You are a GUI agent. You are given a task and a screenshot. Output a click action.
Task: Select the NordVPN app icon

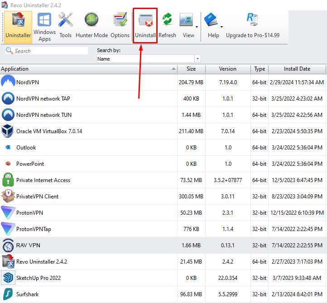8,82
